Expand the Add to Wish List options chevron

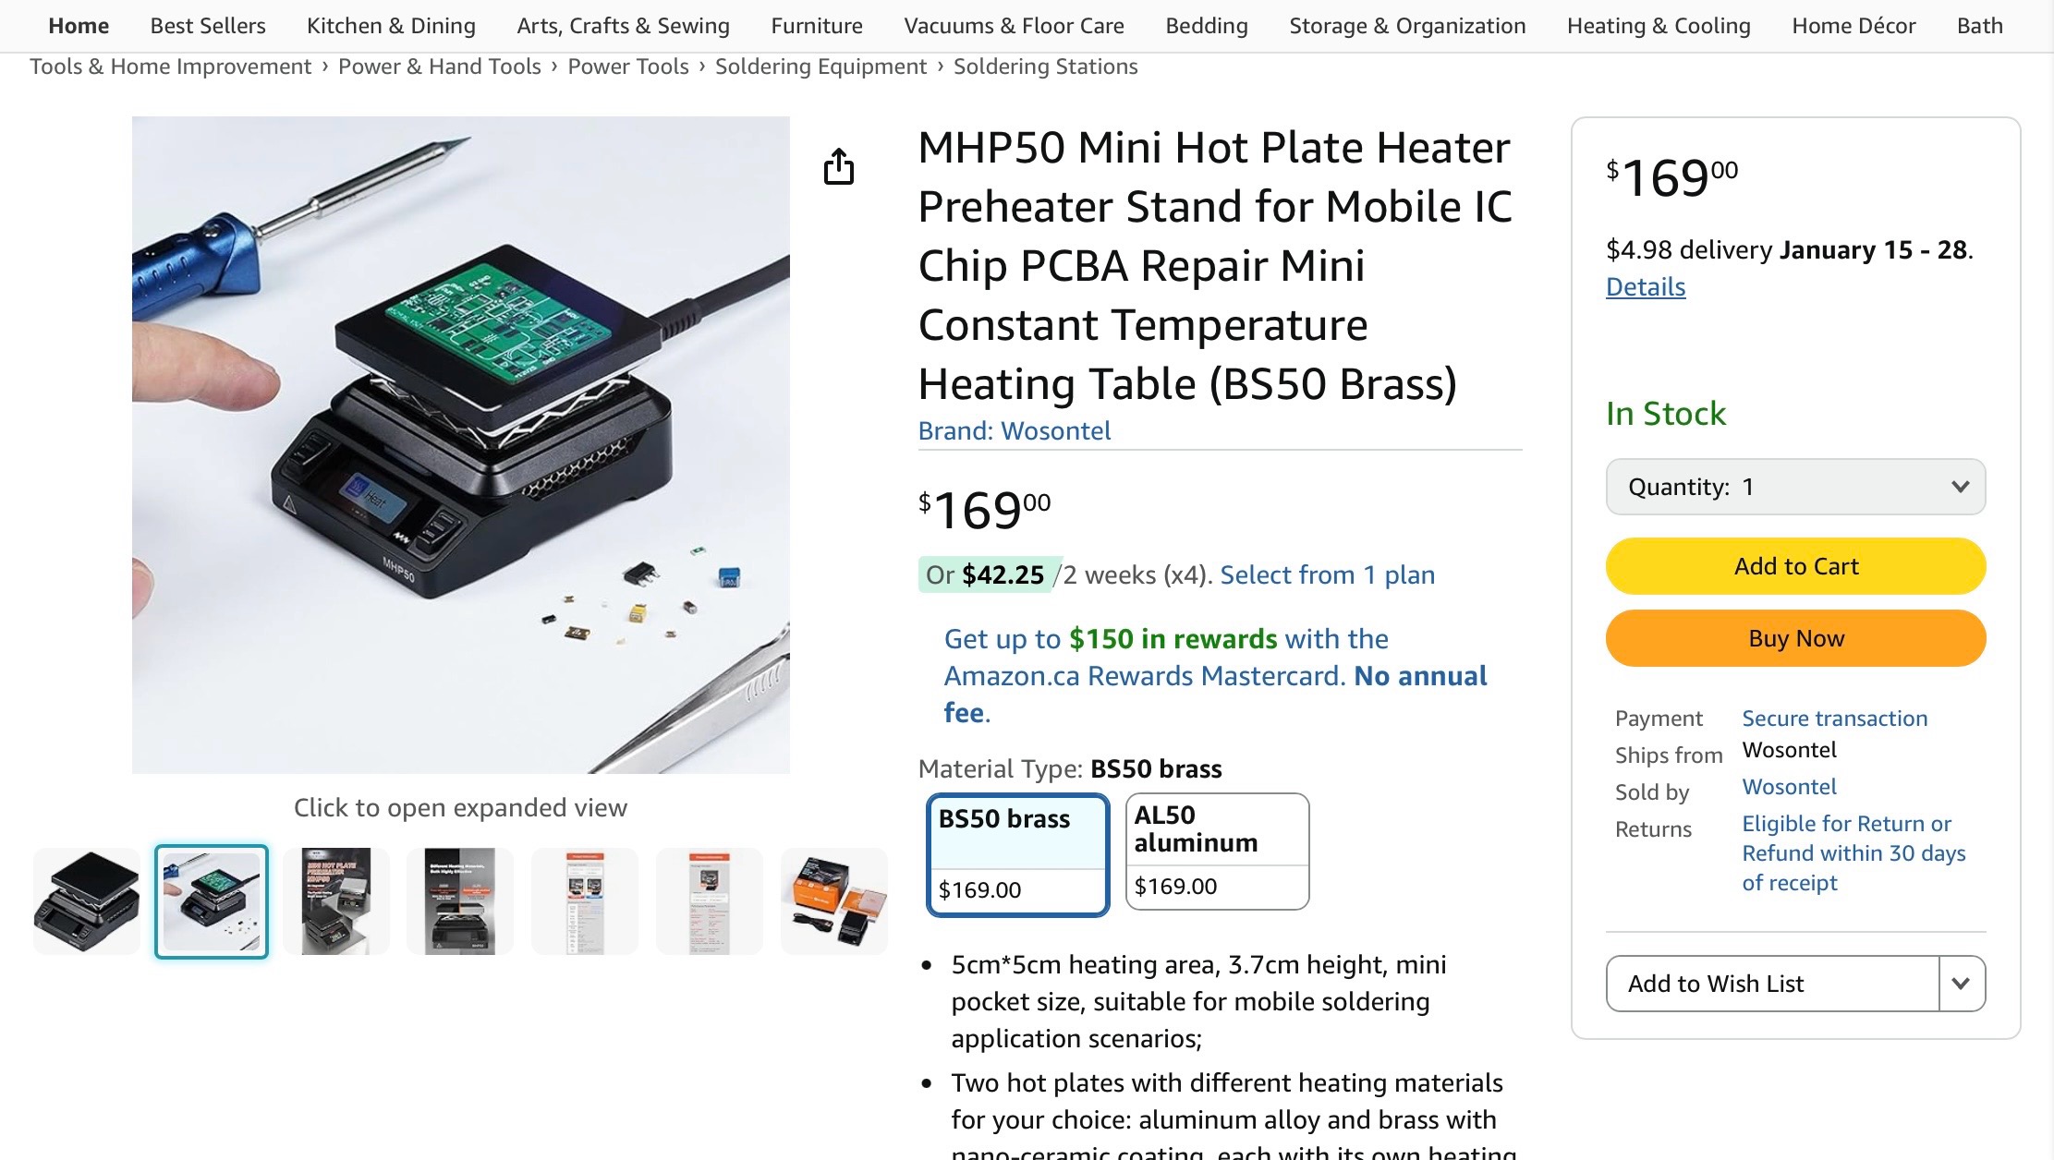[1961, 984]
